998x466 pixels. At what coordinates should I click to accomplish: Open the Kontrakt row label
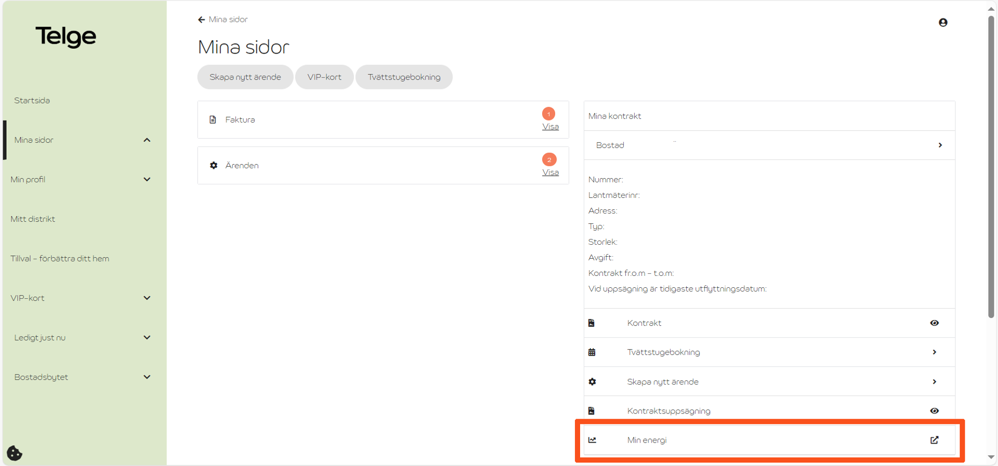tap(644, 323)
